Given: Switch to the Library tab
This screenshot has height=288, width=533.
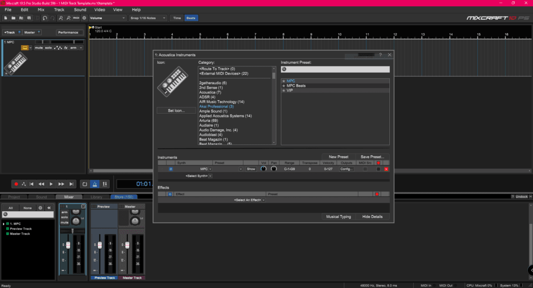Looking at the screenshot, I should [x=96, y=197].
